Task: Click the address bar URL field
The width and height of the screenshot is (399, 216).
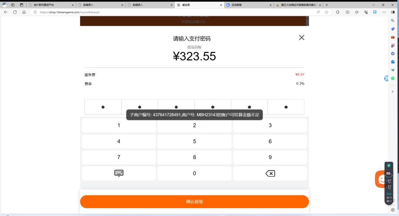Action: pos(175,12)
